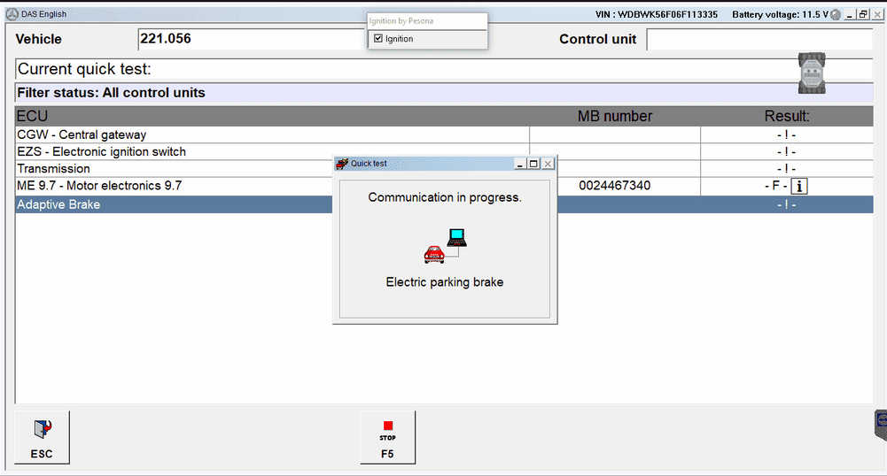This screenshot has height=476, width=887.
Task: Click the ECU column header
Action: point(32,116)
